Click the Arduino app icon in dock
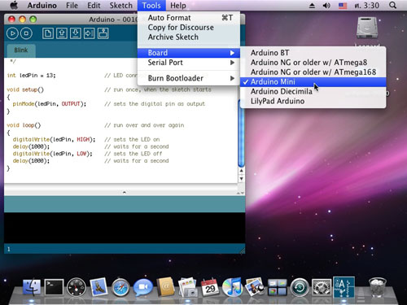 point(344,287)
